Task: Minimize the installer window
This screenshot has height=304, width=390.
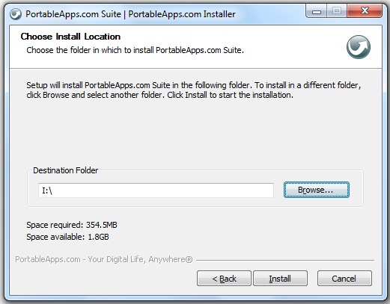Action: click(317, 11)
